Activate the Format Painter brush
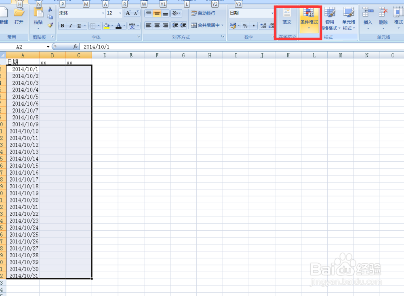This screenshot has width=404, height=296. (x=50, y=25)
